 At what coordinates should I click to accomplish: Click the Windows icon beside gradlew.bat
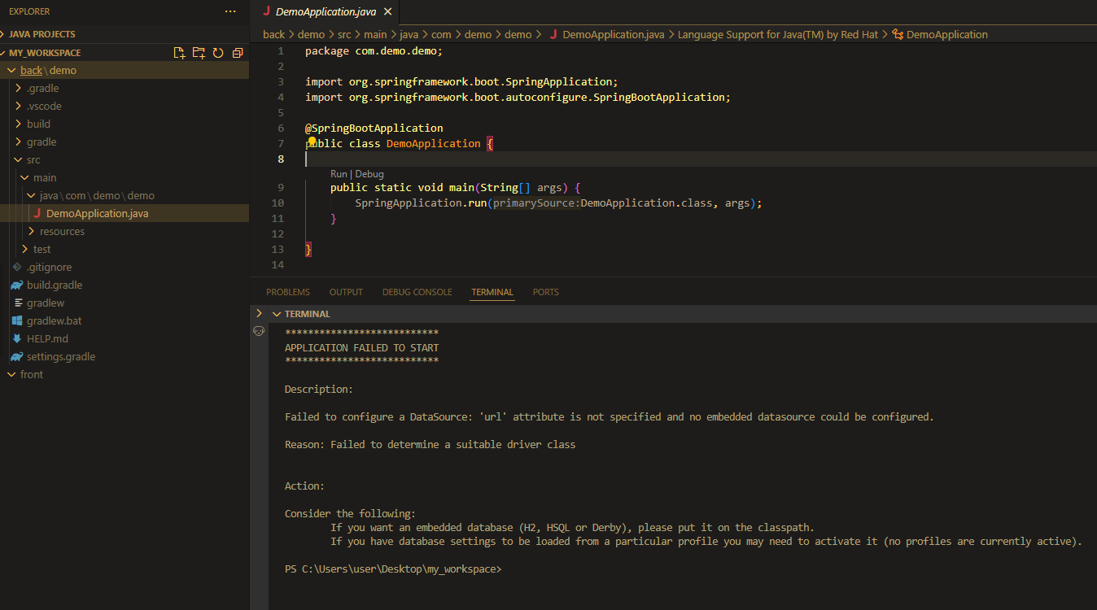point(17,321)
